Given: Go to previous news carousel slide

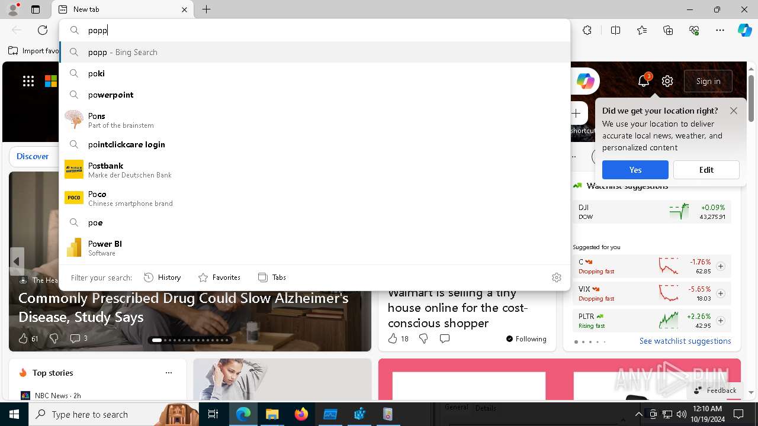Looking at the screenshot, I should [17, 262].
